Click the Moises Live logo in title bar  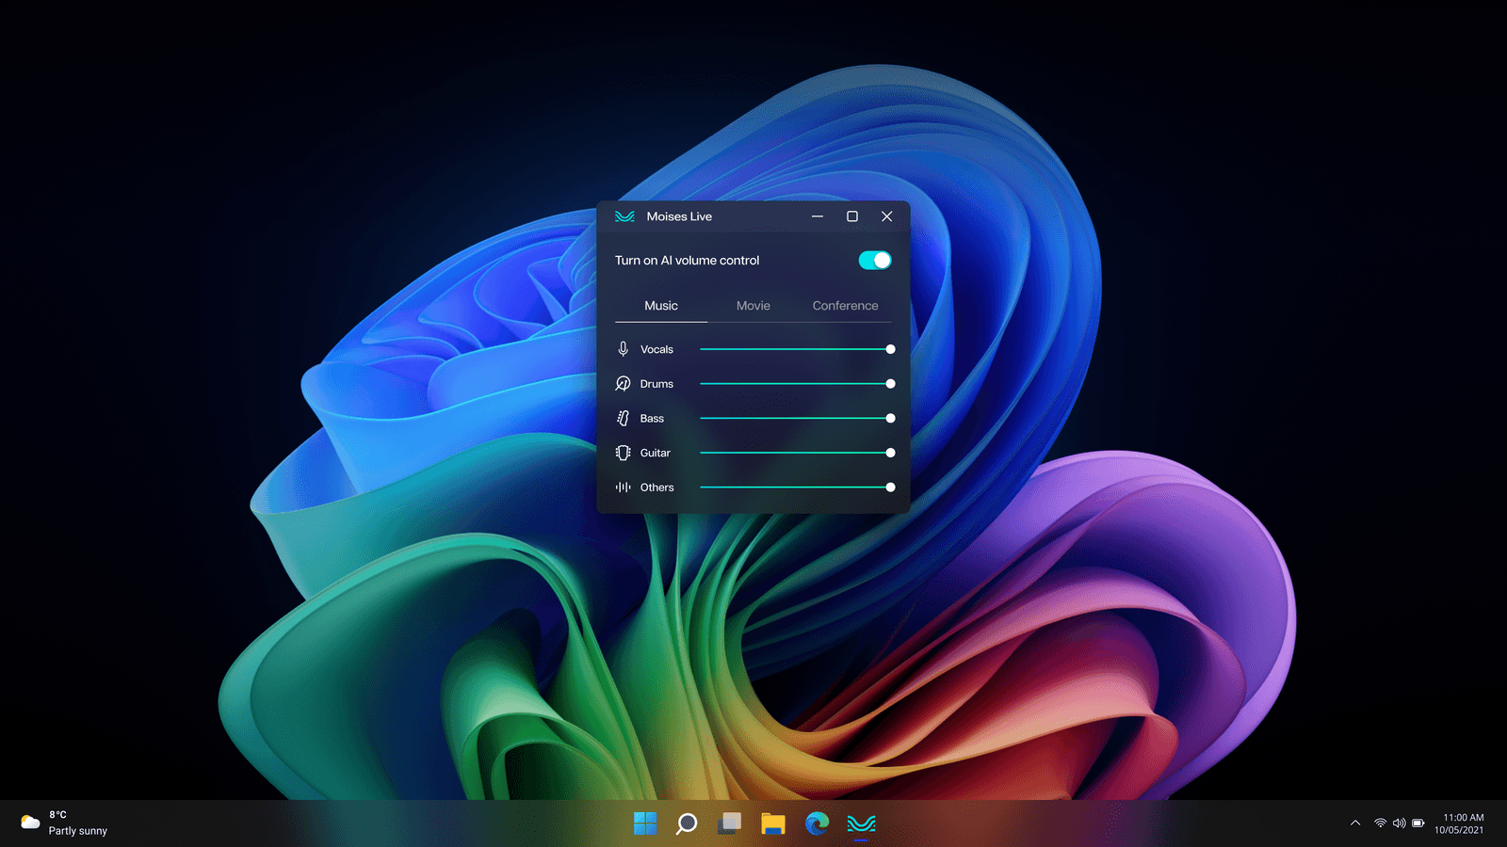pos(624,216)
